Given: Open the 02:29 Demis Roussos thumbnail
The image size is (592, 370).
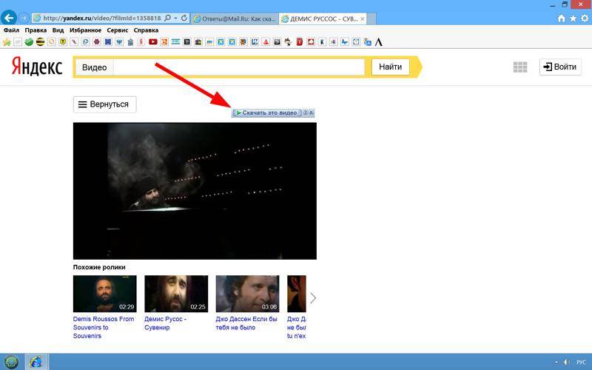Looking at the screenshot, I should pyautogui.click(x=104, y=293).
